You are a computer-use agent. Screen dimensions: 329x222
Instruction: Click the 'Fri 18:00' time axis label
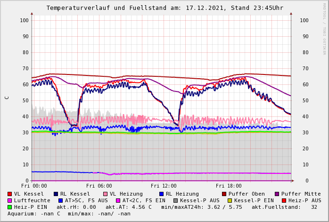[229, 186]
